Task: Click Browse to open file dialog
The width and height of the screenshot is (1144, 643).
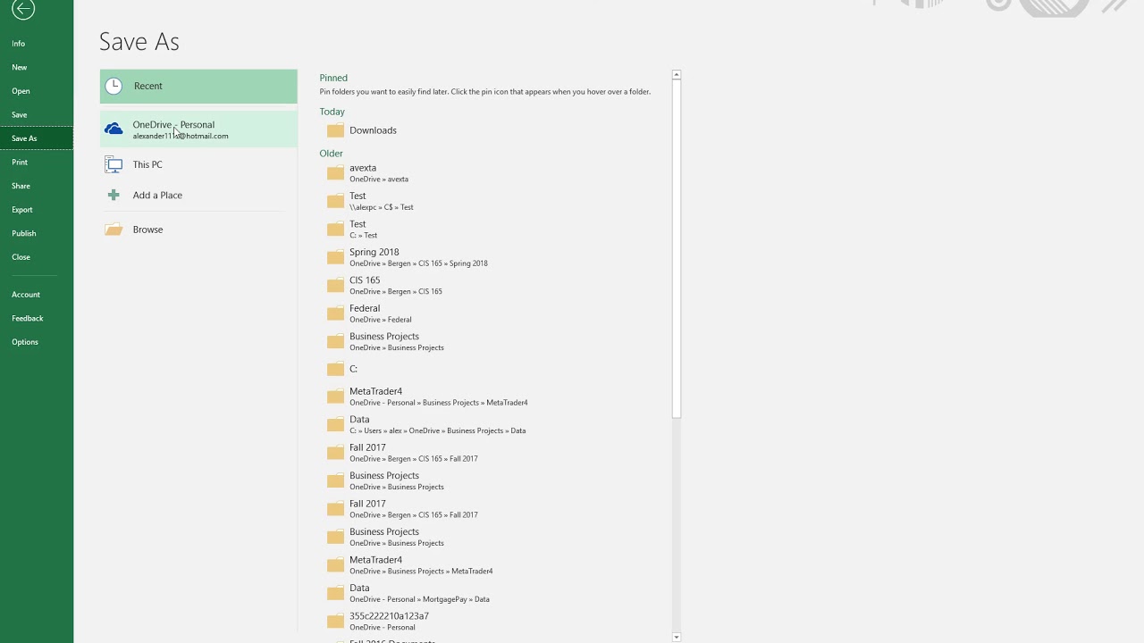Action: (198, 230)
